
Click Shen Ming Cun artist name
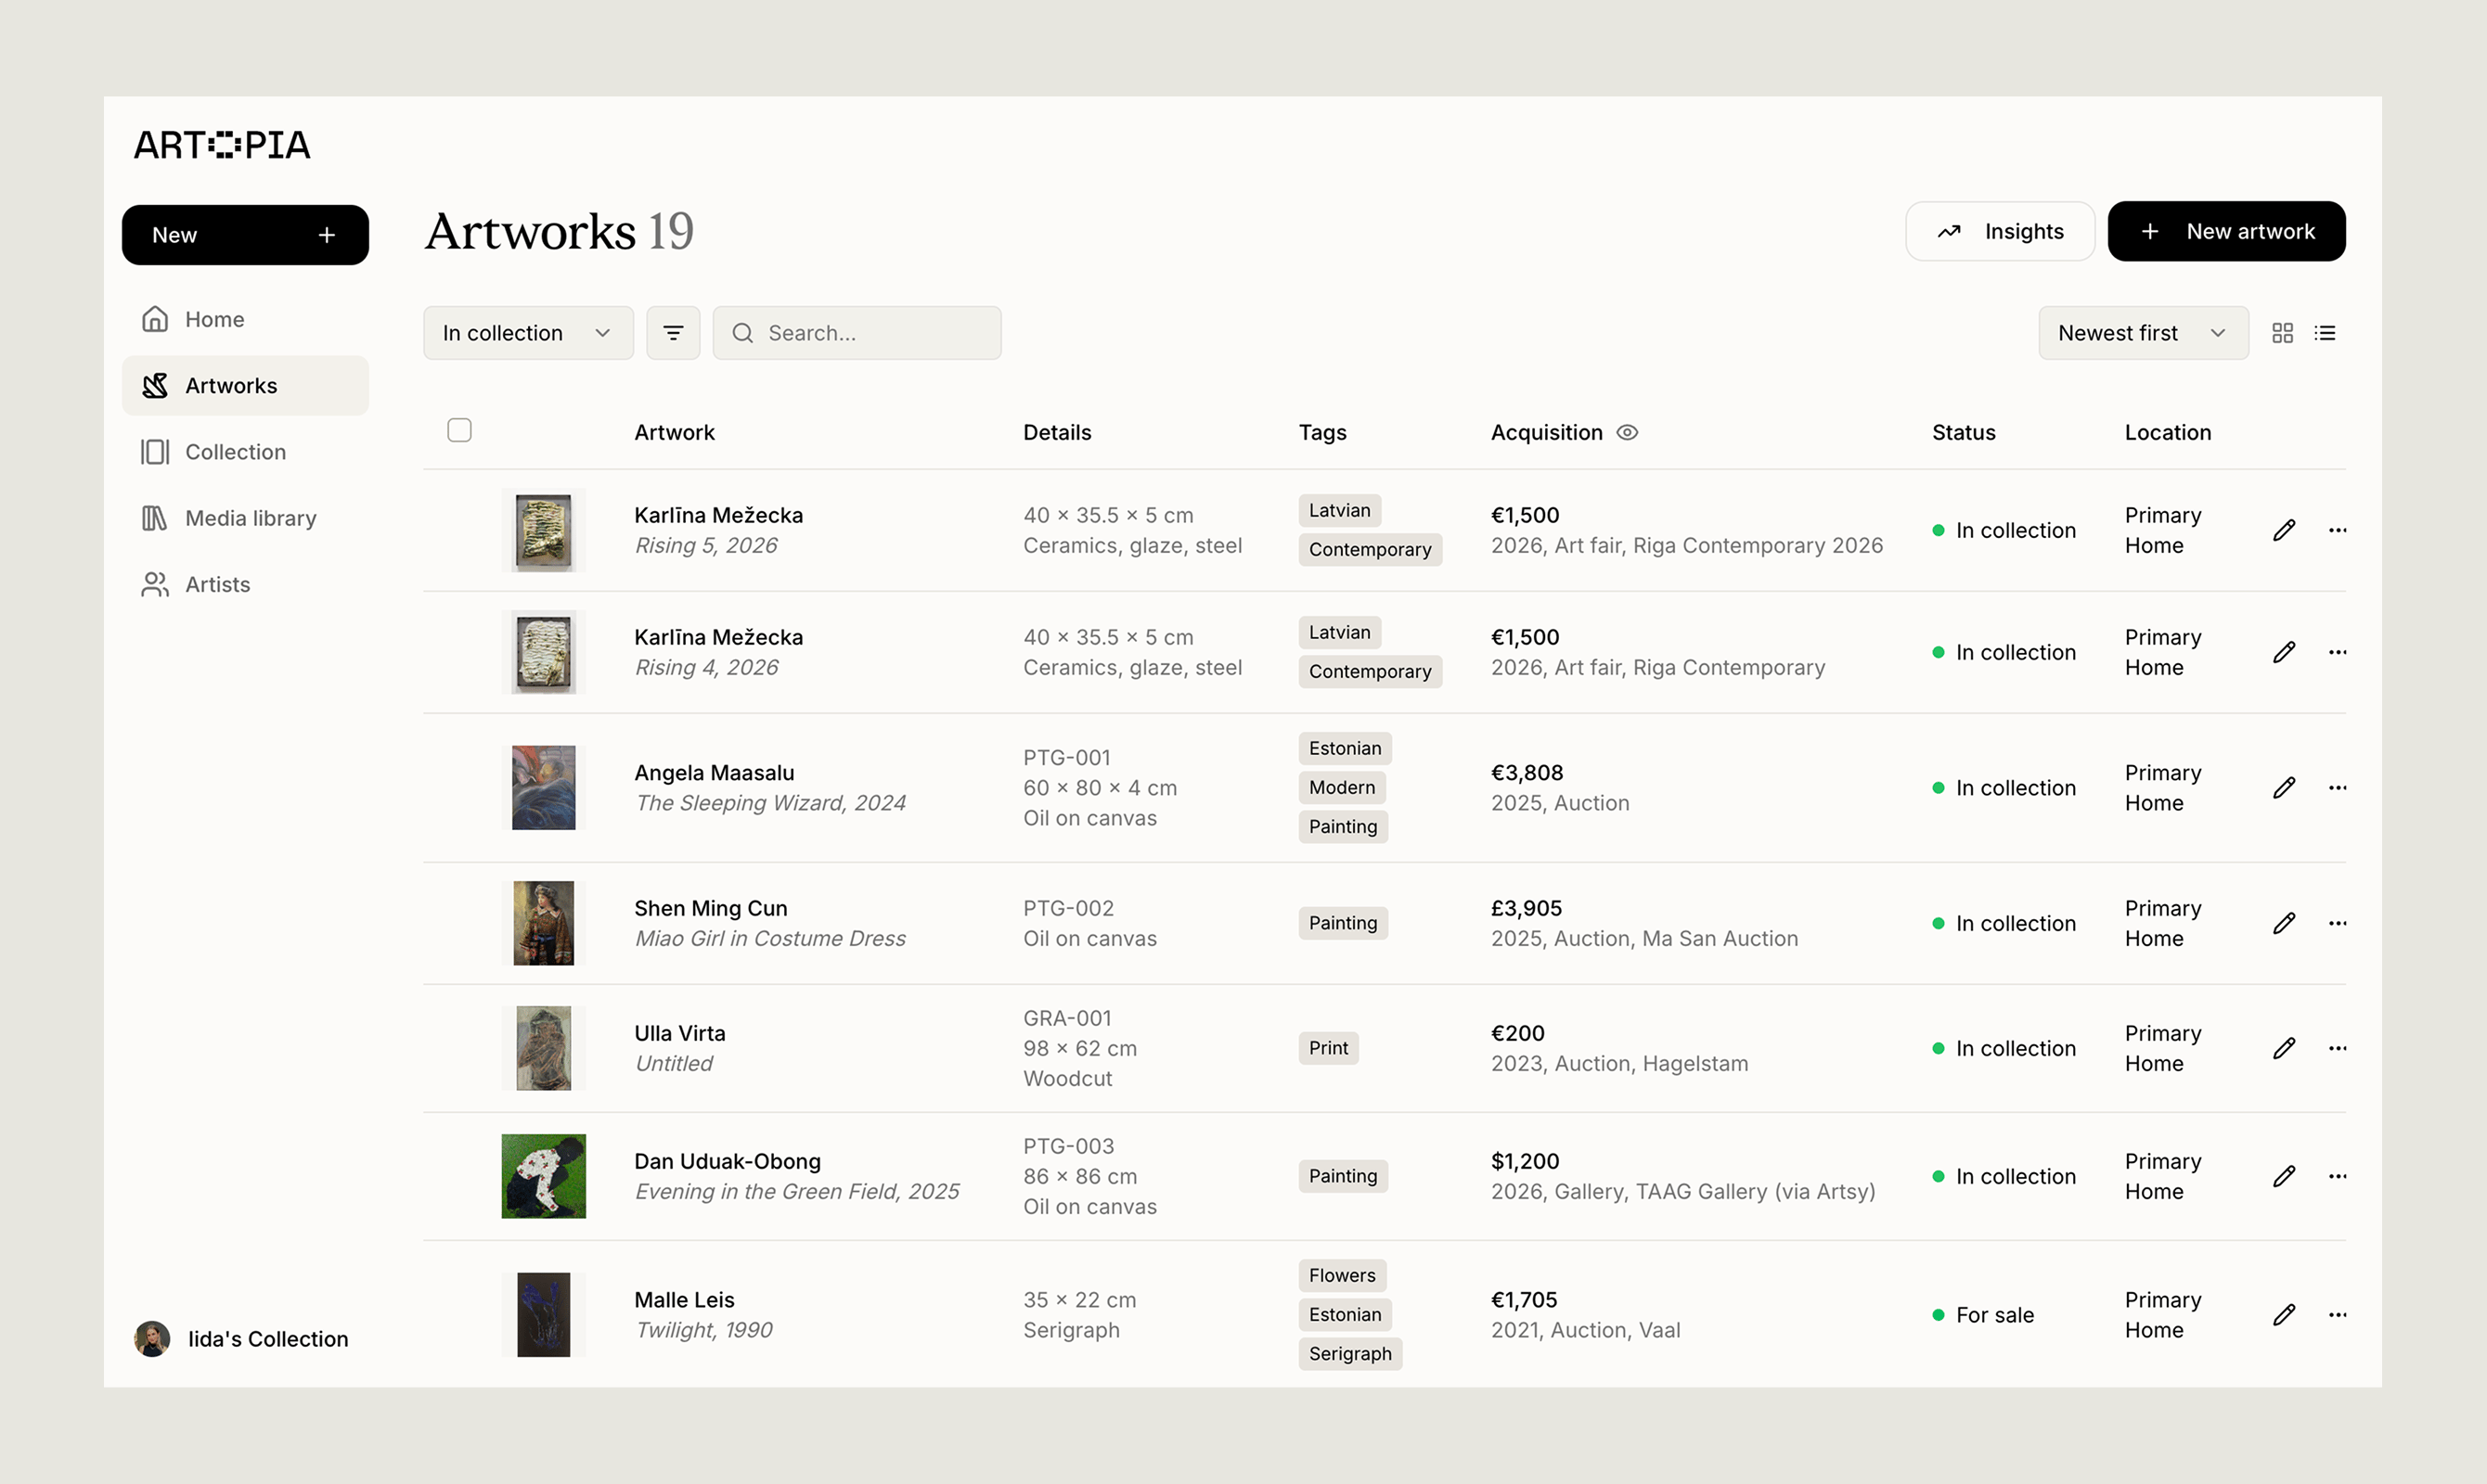710,908
